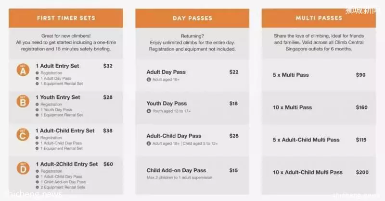This screenshot has height=201, width=385.
Task: Select the 1 Adult Entry Set option
Action: click(x=66, y=74)
